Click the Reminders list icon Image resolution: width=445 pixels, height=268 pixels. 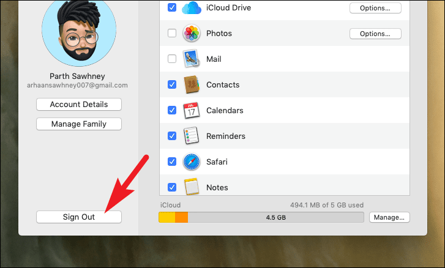coord(191,136)
